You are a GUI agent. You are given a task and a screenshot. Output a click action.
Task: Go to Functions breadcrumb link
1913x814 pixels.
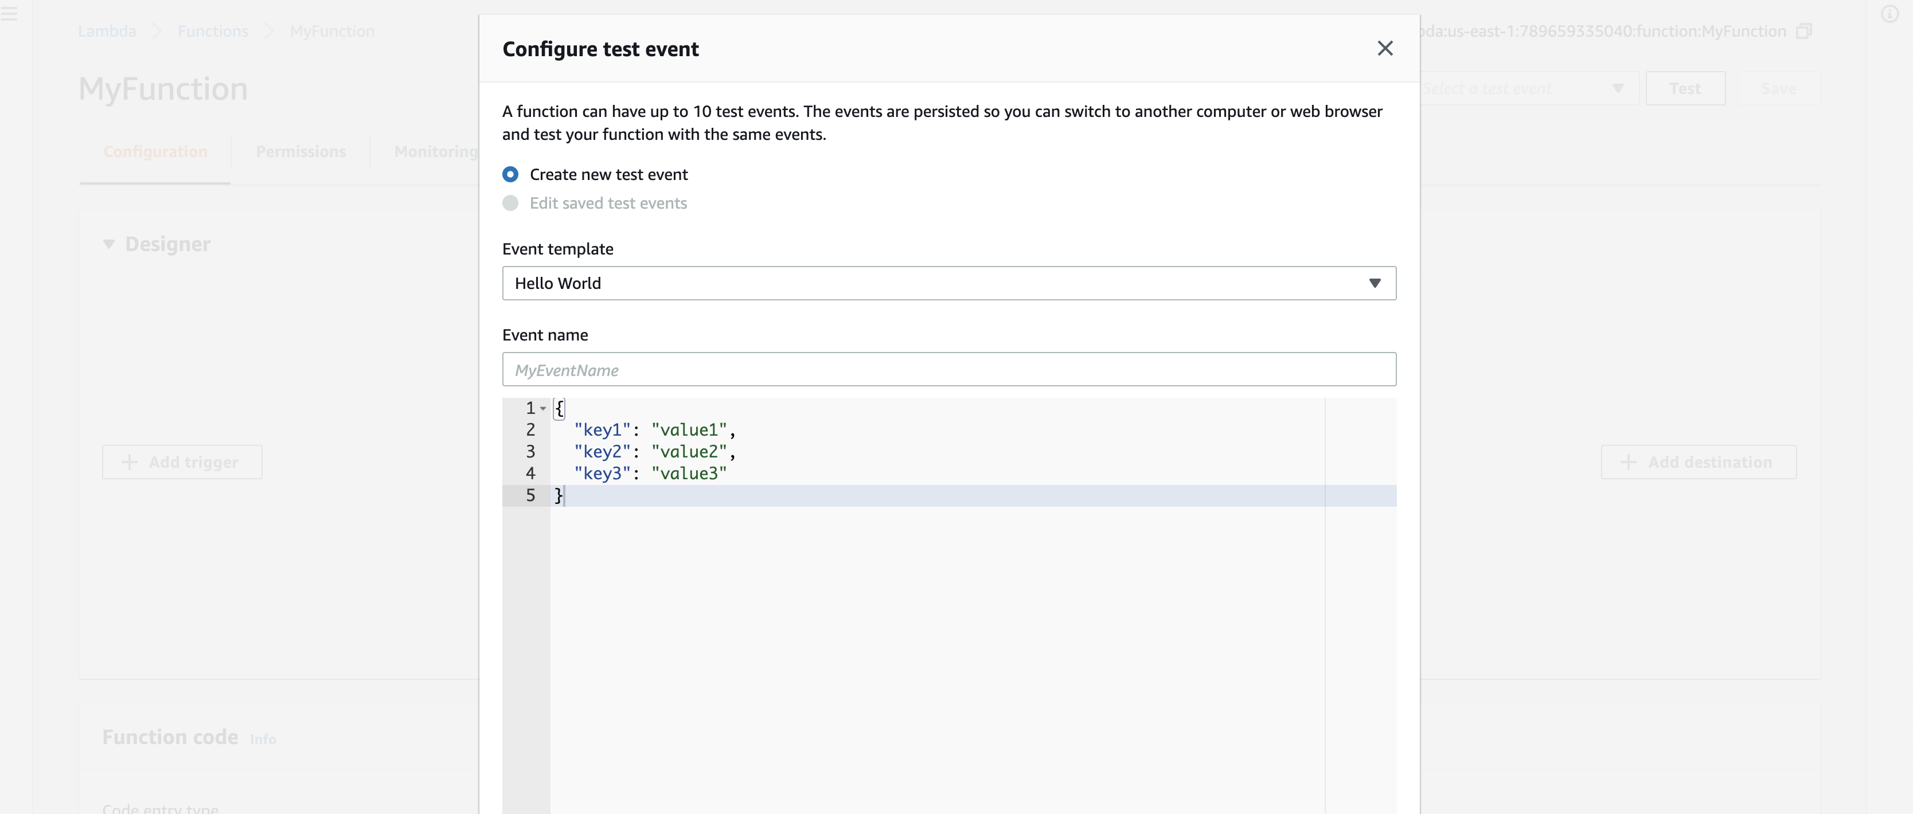pyautogui.click(x=213, y=31)
